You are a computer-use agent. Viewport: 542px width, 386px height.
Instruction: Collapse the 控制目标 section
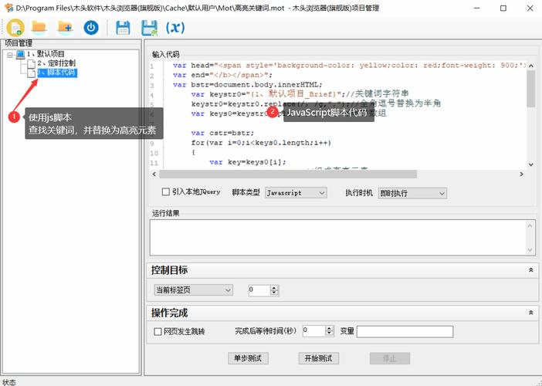[531, 270]
